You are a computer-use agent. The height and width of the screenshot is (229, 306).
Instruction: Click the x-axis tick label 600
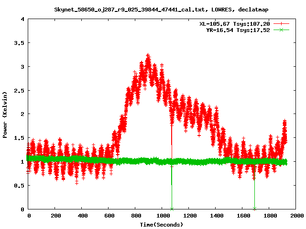[x=109, y=216]
